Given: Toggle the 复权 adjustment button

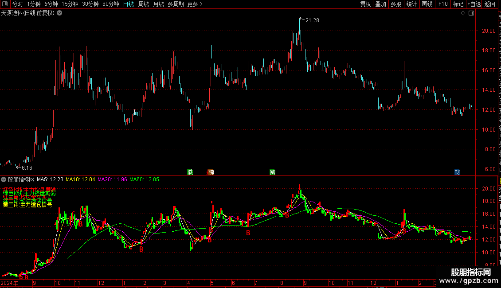Looking at the screenshot, I should (x=365, y=4).
